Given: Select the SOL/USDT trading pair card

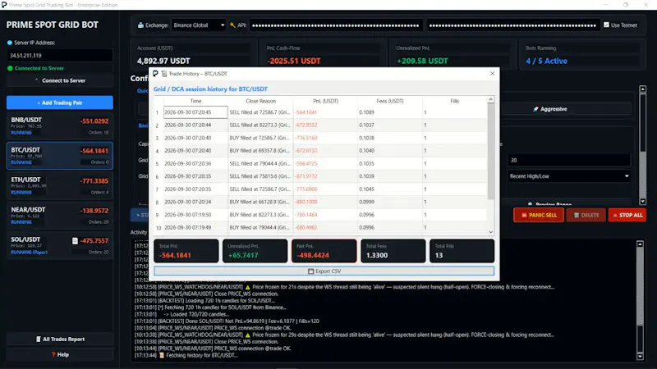Looking at the screenshot, I should (x=59, y=245).
